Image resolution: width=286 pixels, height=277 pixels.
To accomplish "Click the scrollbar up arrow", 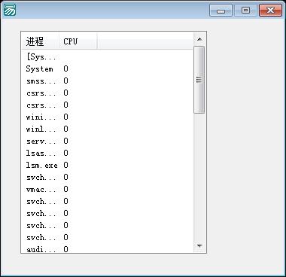I will coord(199,39).
